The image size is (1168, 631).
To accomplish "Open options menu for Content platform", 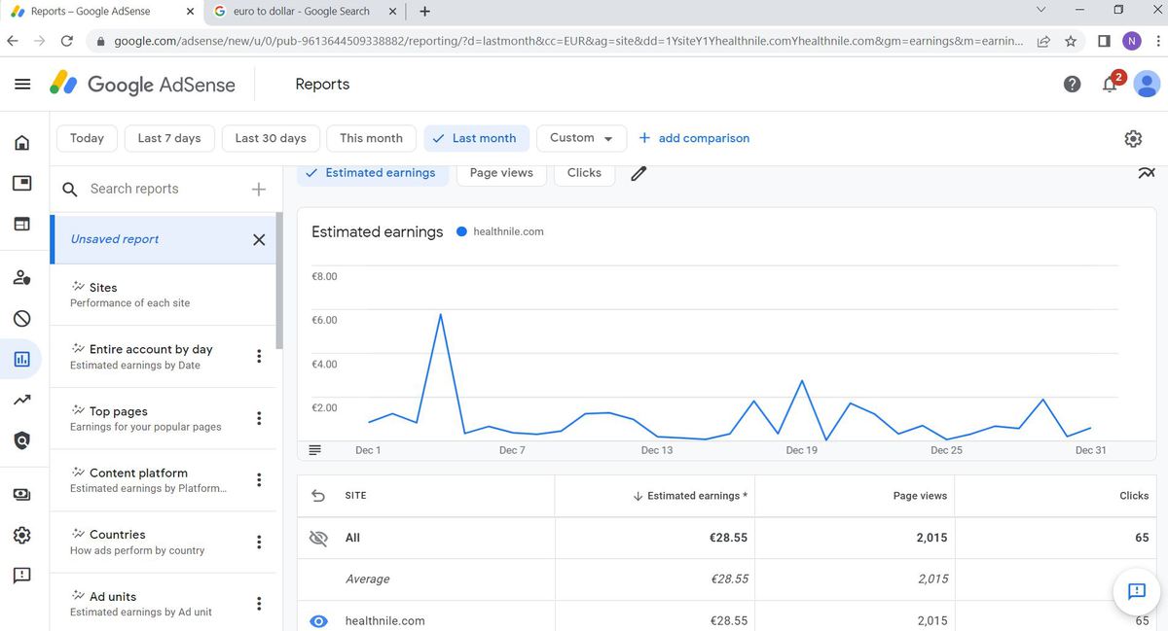I will point(259,480).
